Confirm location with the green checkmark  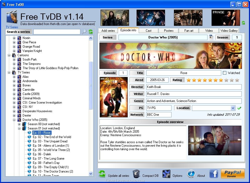coord(239,108)
